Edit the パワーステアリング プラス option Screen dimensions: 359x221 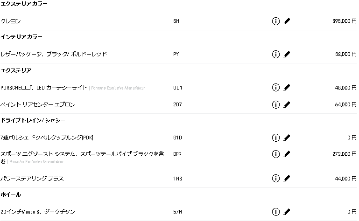tap(287, 178)
